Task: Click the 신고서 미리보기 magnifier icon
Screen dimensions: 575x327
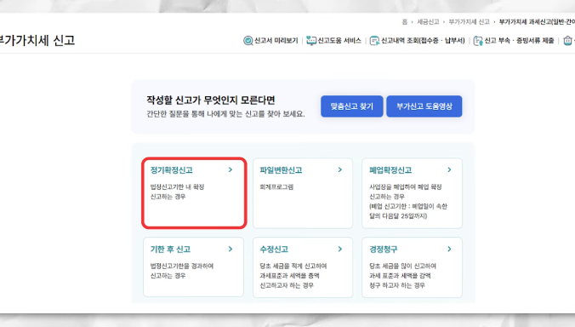Action: [248, 40]
